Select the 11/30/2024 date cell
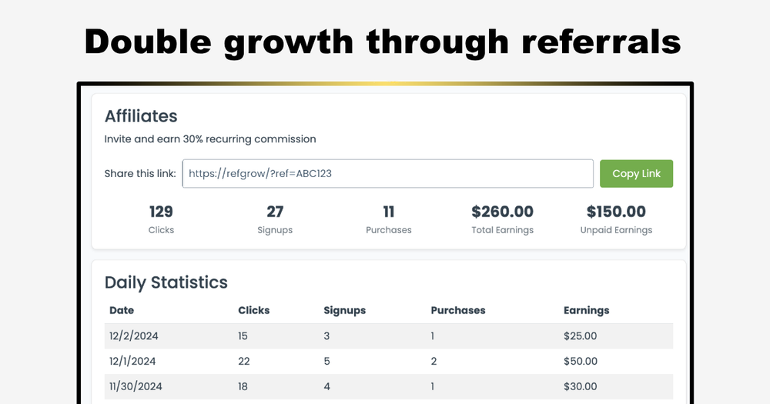The image size is (770, 404). [x=136, y=386]
